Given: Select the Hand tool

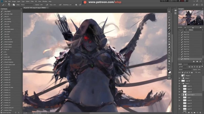Looking at the screenshot, I should (x=169, y=61).
